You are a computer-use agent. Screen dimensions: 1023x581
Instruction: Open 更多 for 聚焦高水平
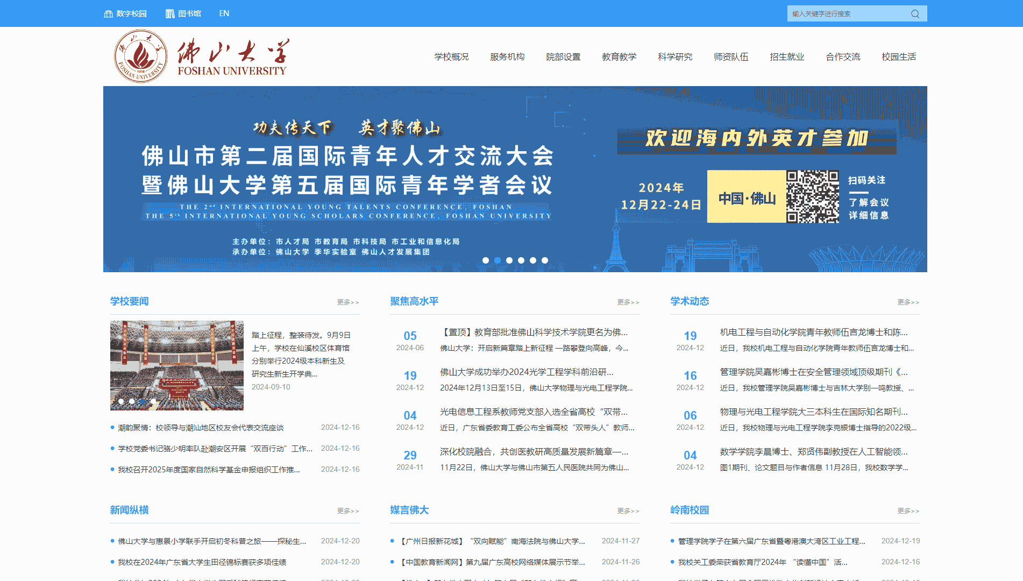coord(628,302)
